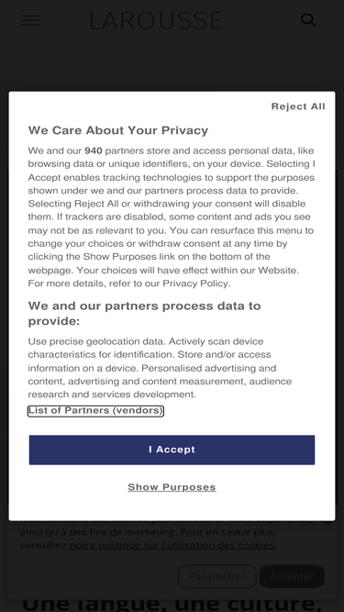Click the tracking technologies consent paragraph
Viewport: 344px width, 612px height.
(172, 217)
